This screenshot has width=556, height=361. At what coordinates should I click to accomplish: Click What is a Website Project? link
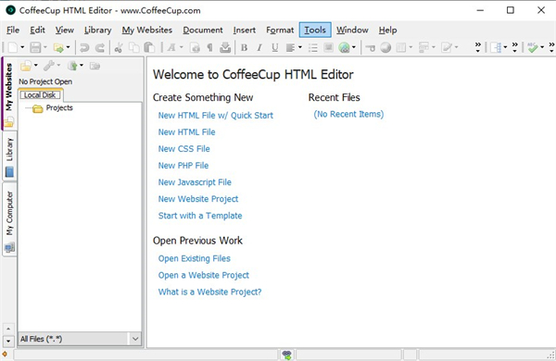pyautogui.click(x=210, y=292)
